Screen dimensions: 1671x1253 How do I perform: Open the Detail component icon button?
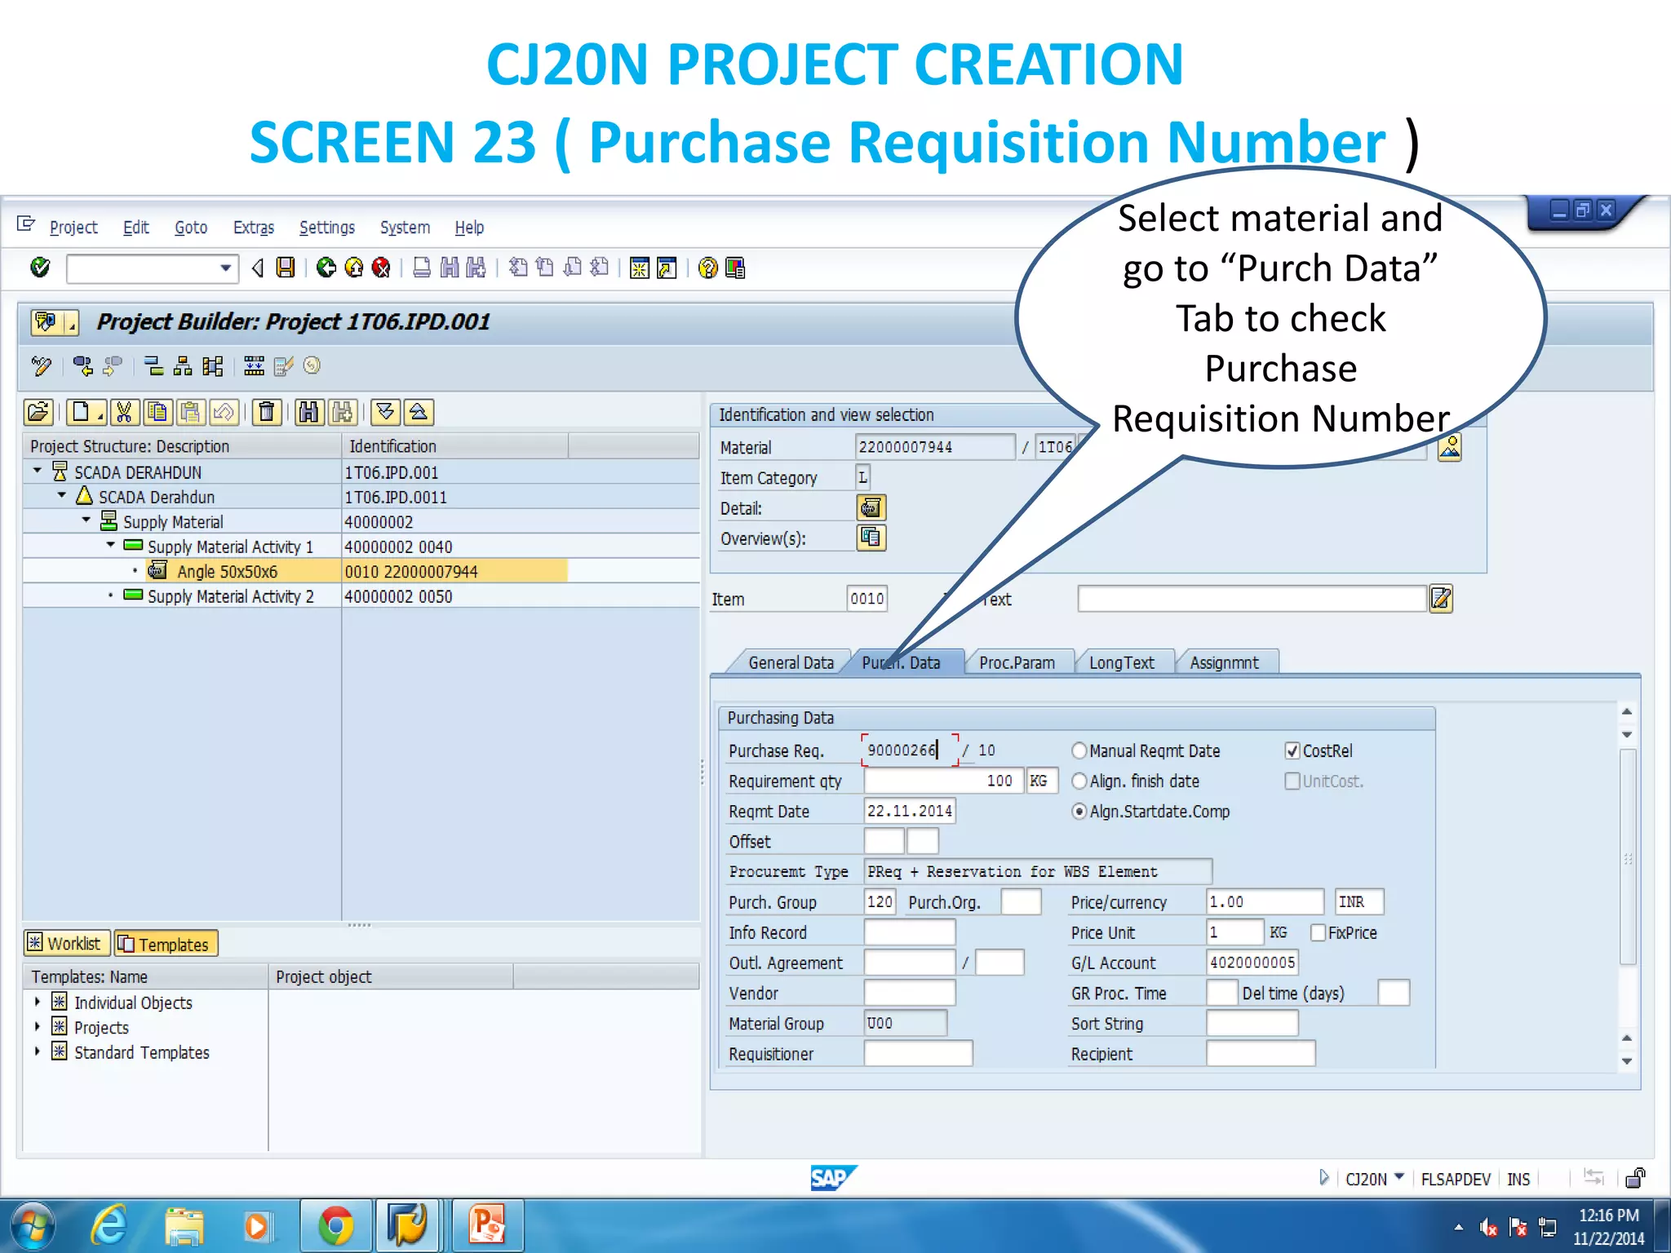pos(871,507)
